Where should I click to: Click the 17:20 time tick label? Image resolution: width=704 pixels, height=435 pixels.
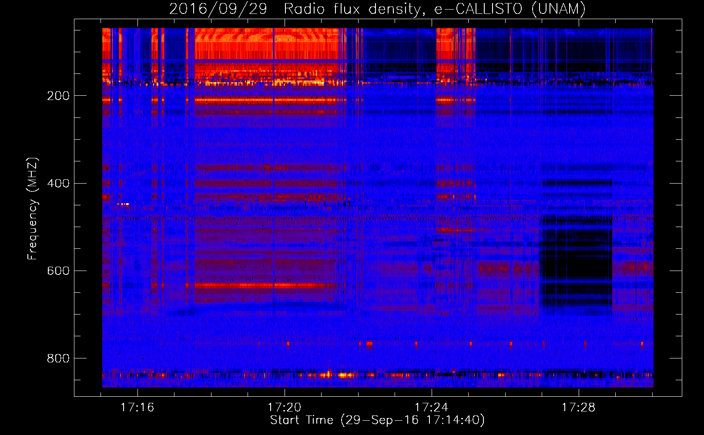pyautogui.click(x=285, y=408)
